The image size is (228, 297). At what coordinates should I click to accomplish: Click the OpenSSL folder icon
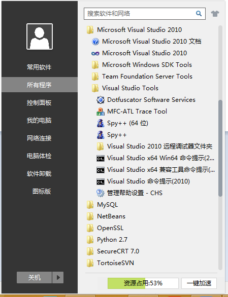tap(90, 228)
